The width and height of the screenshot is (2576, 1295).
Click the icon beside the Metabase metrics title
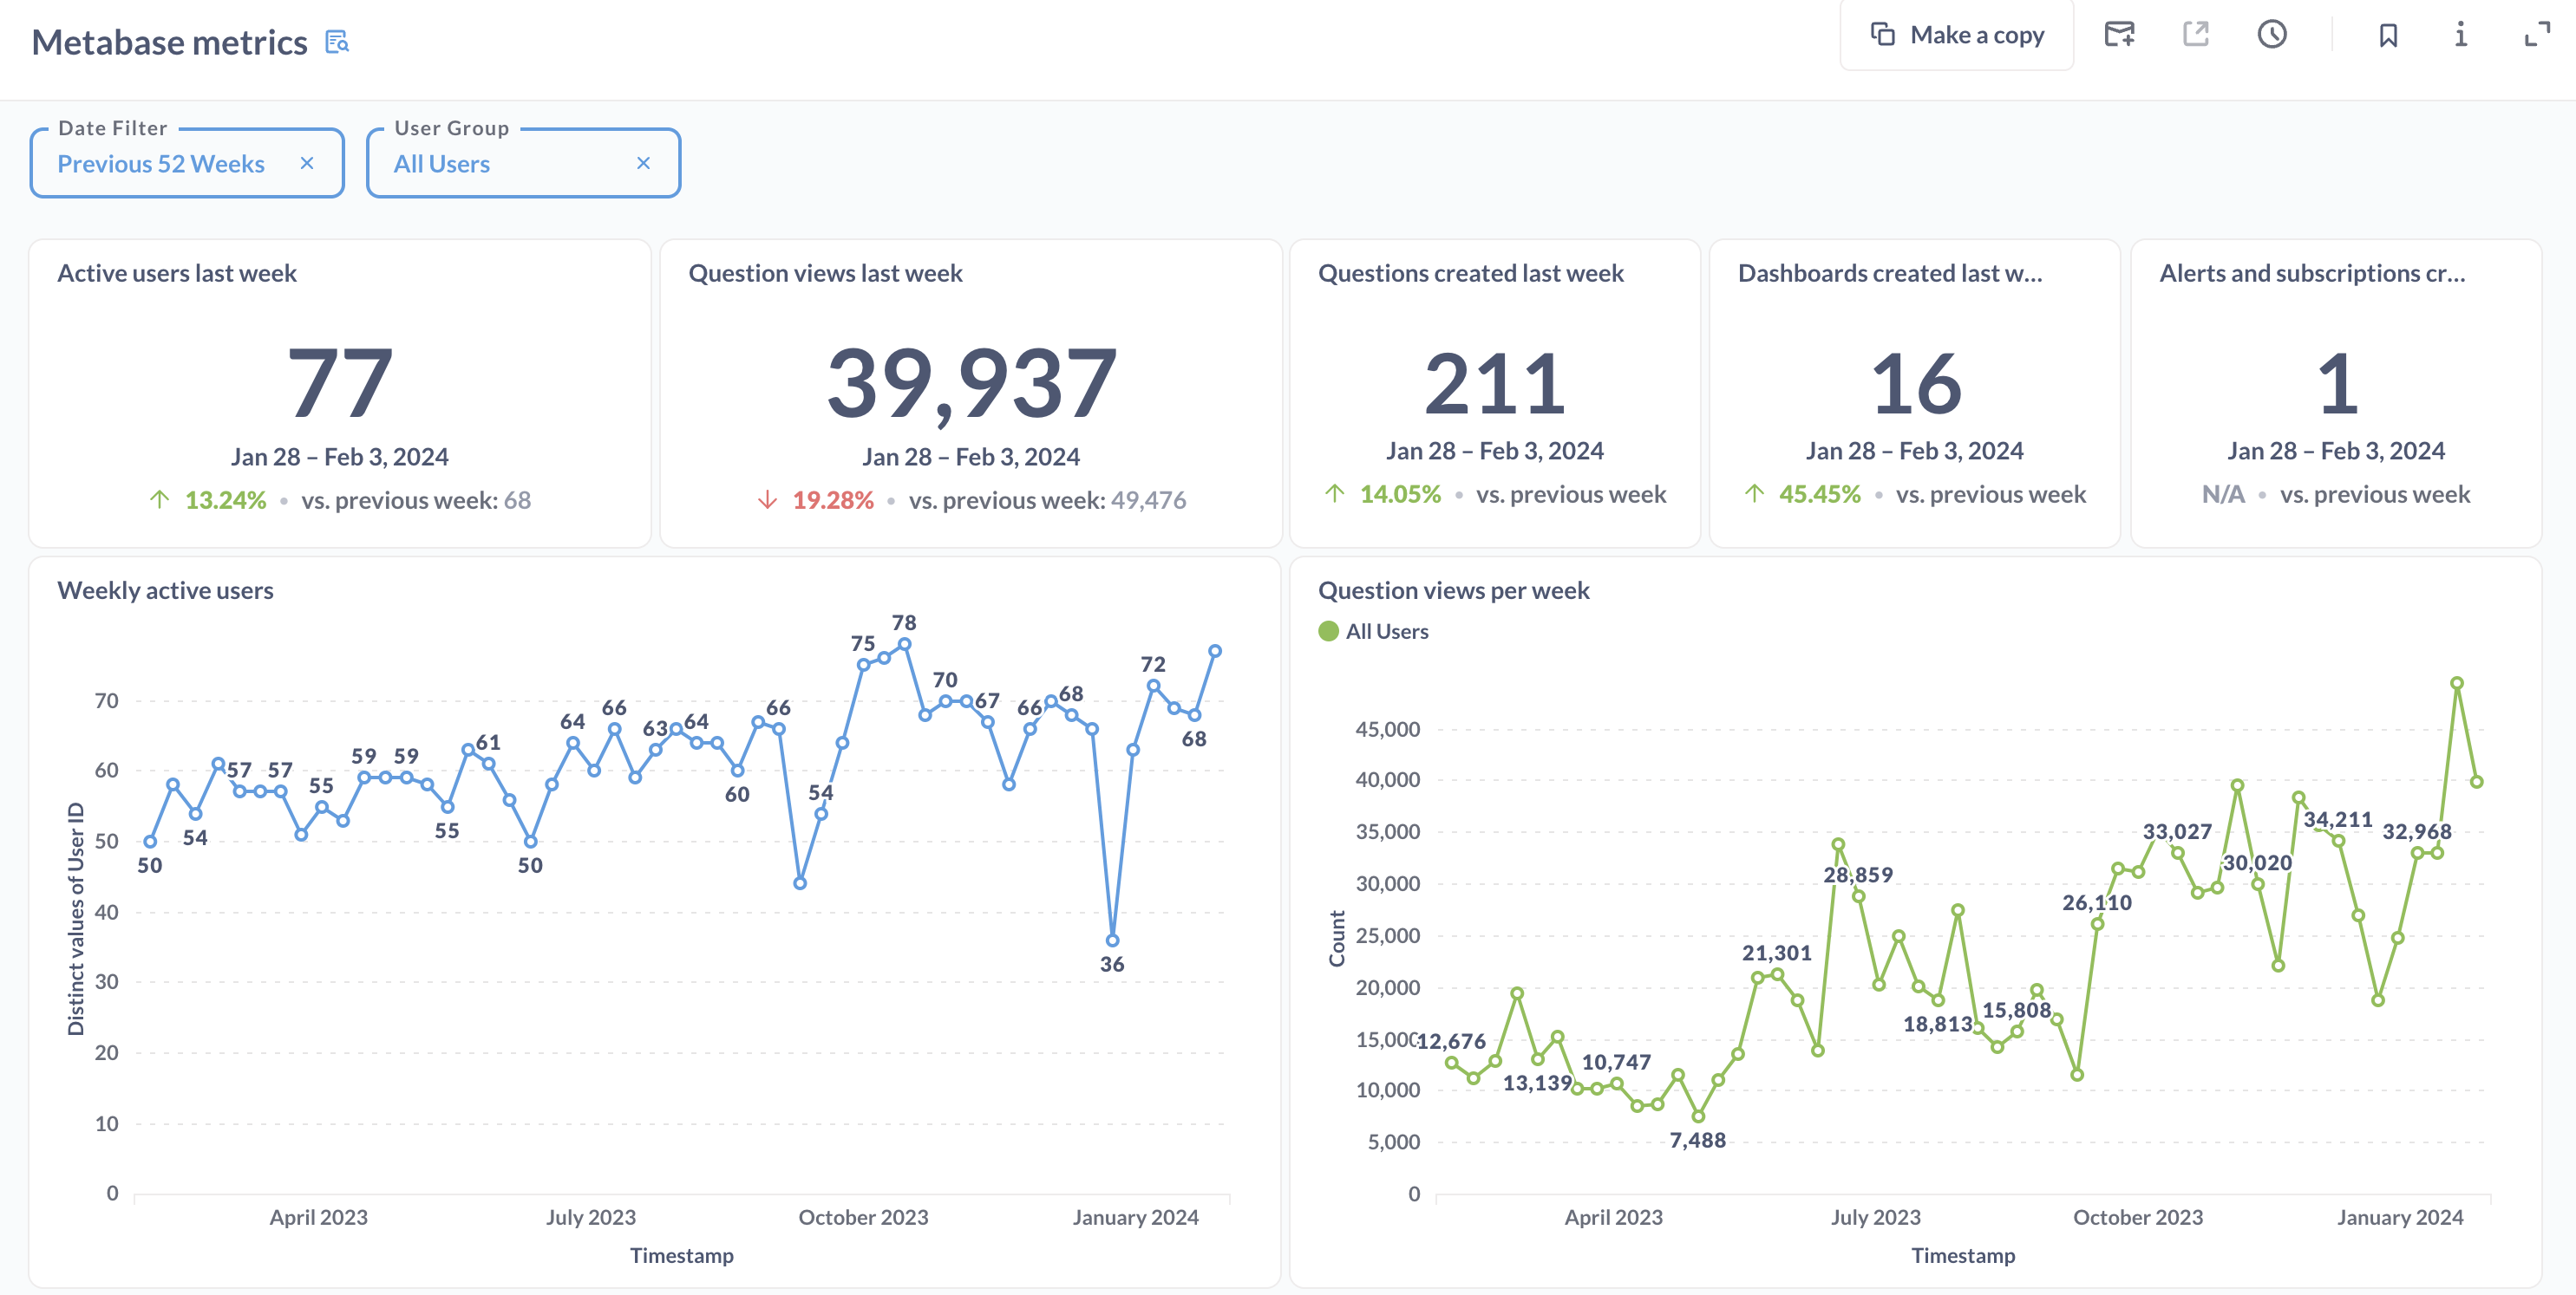point(337,42)
